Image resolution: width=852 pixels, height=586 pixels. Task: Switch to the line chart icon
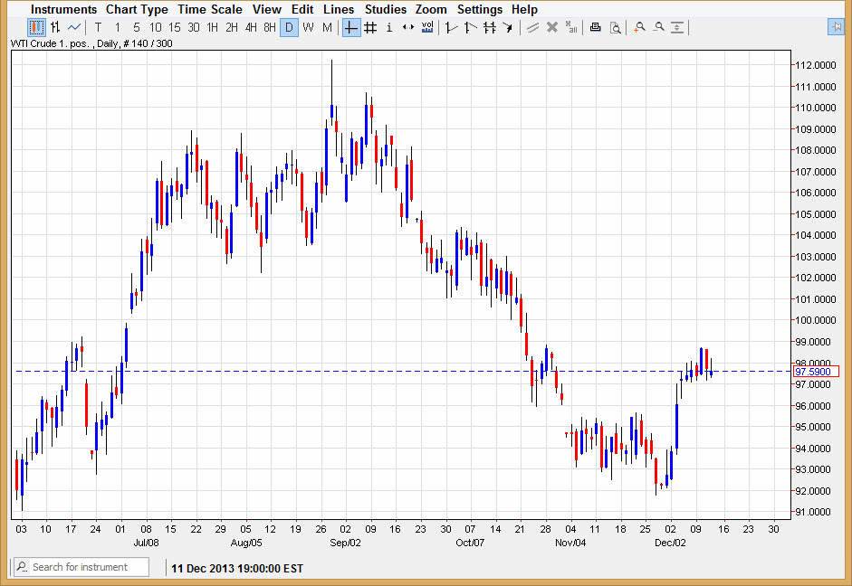pos(74,27)
